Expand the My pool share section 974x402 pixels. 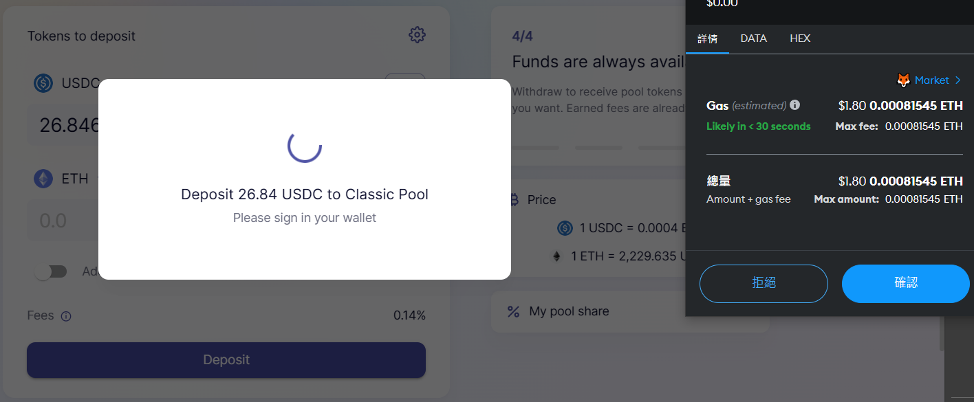pyautogui.click(x=569, y=311)
